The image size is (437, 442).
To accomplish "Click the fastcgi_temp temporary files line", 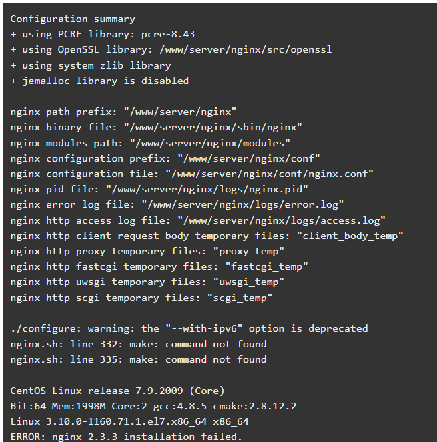I will [159, 266].
